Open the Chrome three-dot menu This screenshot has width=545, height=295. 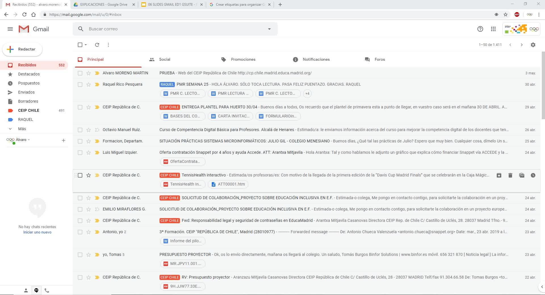click(x=539, y=14)
